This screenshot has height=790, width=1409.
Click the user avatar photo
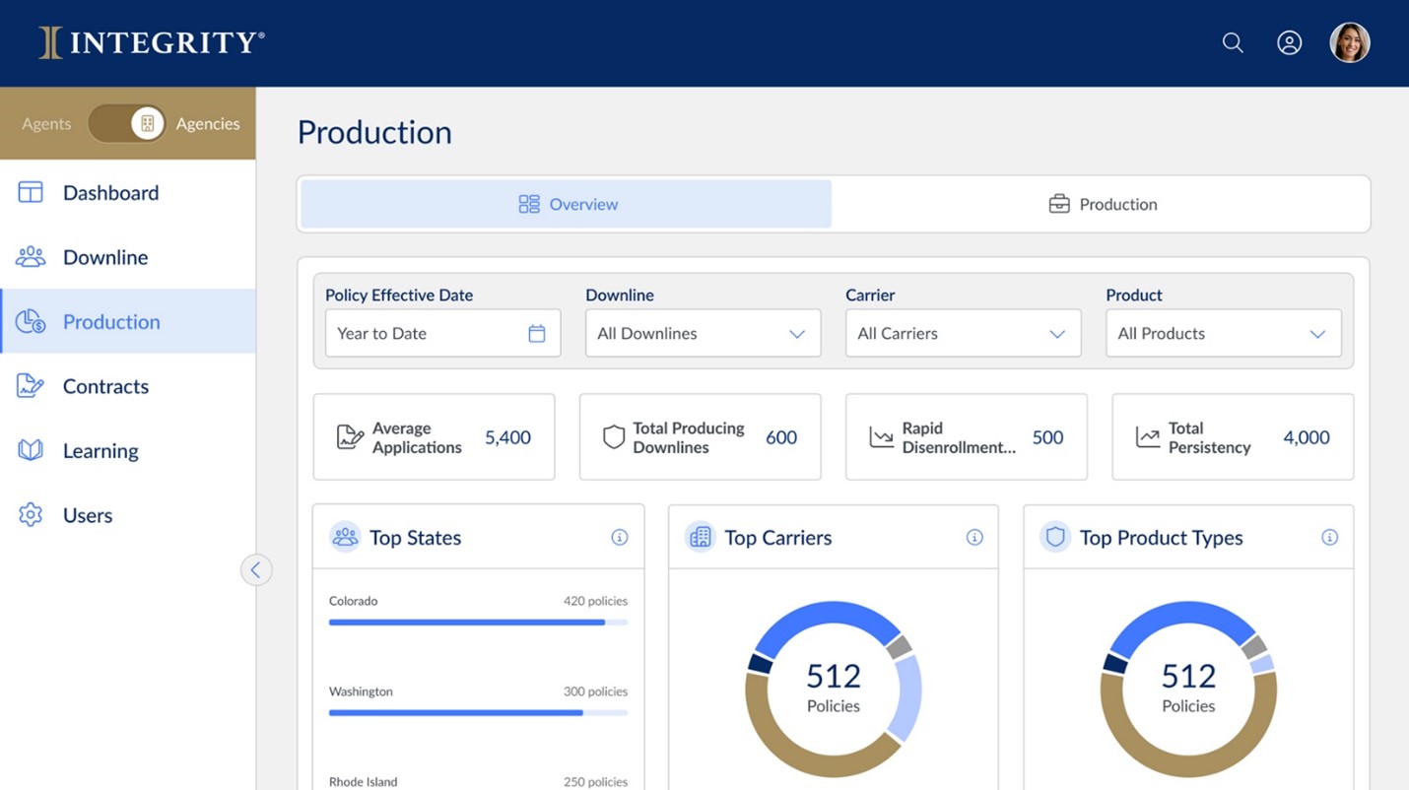click(x=1350, y=42)
